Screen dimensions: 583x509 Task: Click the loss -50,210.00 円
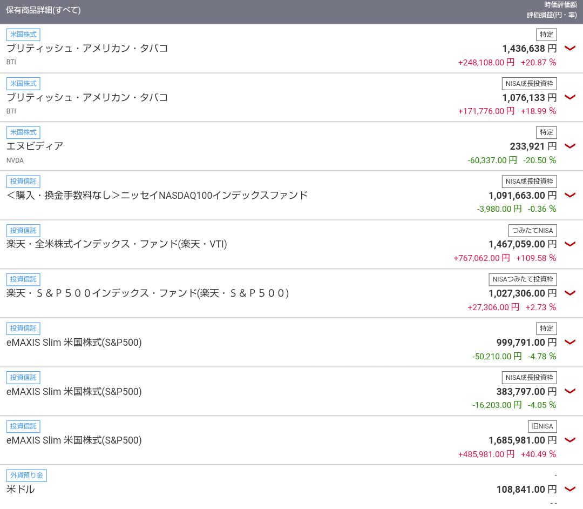click(497, 357)
